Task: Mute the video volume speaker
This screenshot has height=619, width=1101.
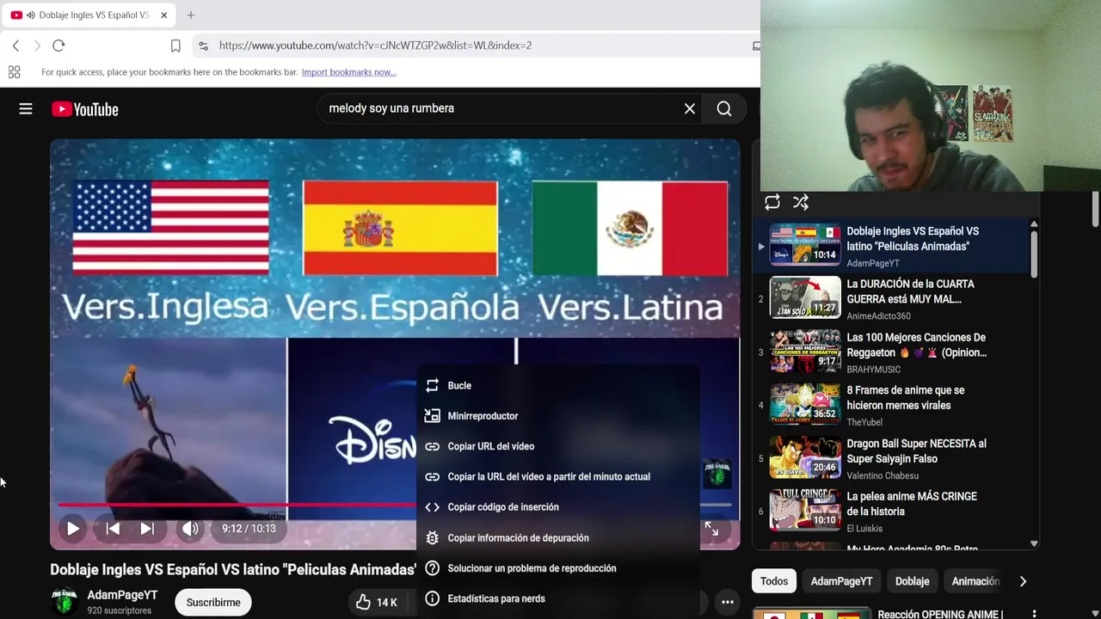Action: point(190,529)
